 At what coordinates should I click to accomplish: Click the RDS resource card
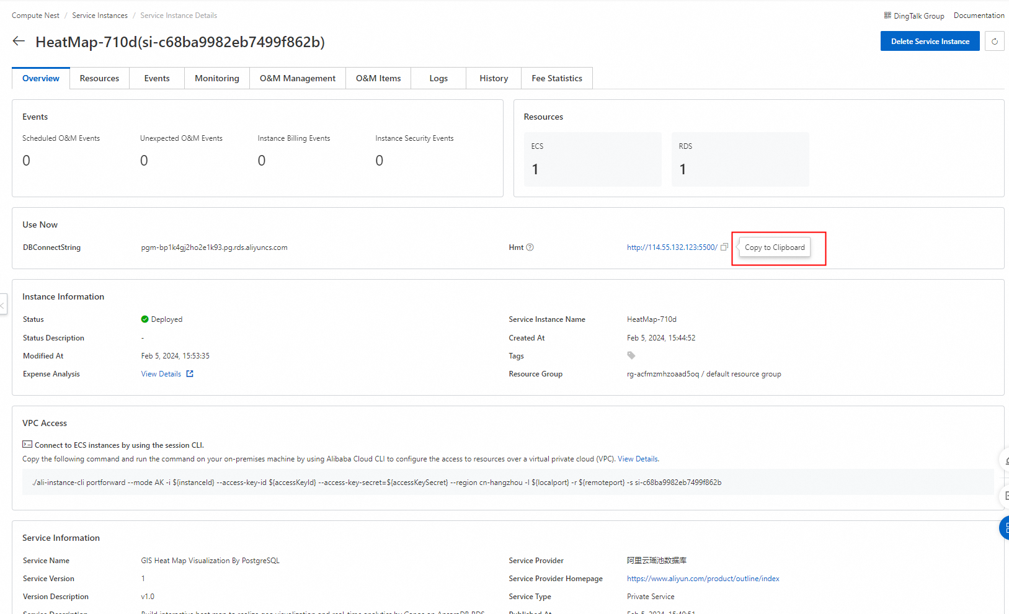pos(740,159)
